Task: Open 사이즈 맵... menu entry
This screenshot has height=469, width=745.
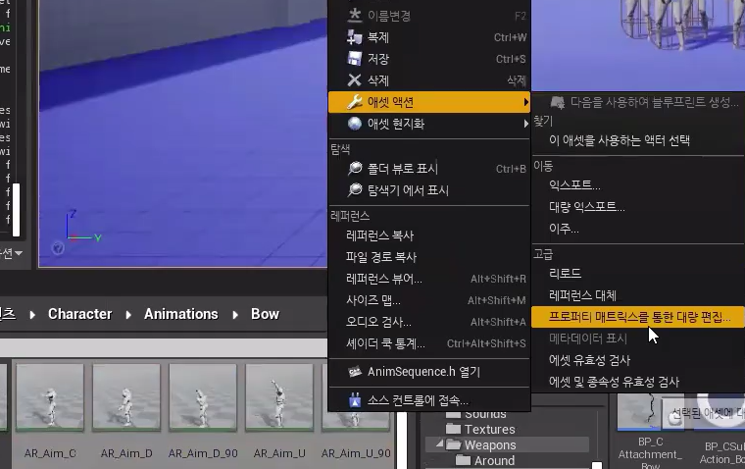Action: [x=429, y=300]
